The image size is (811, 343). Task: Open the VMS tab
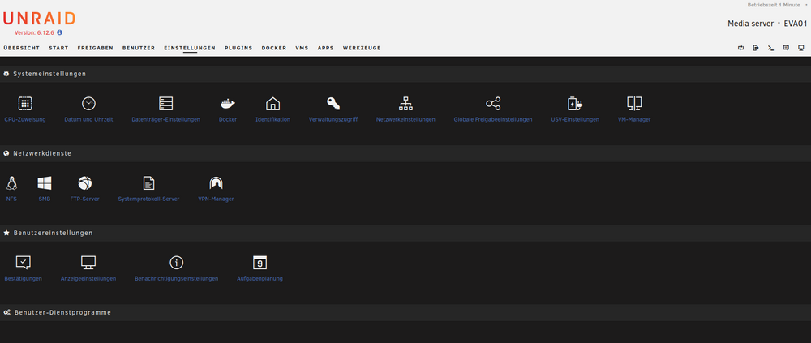point(302,48)
